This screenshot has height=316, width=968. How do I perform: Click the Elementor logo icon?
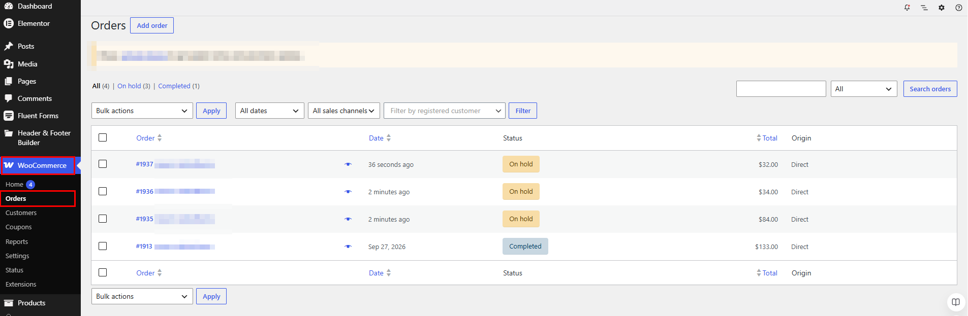click(x=9, y=23)
